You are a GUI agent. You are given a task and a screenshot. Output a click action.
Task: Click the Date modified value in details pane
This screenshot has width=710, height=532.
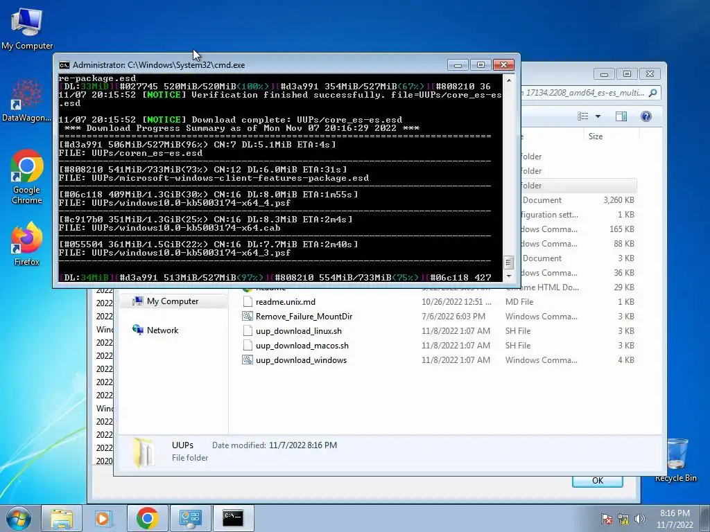click(303, 445)
